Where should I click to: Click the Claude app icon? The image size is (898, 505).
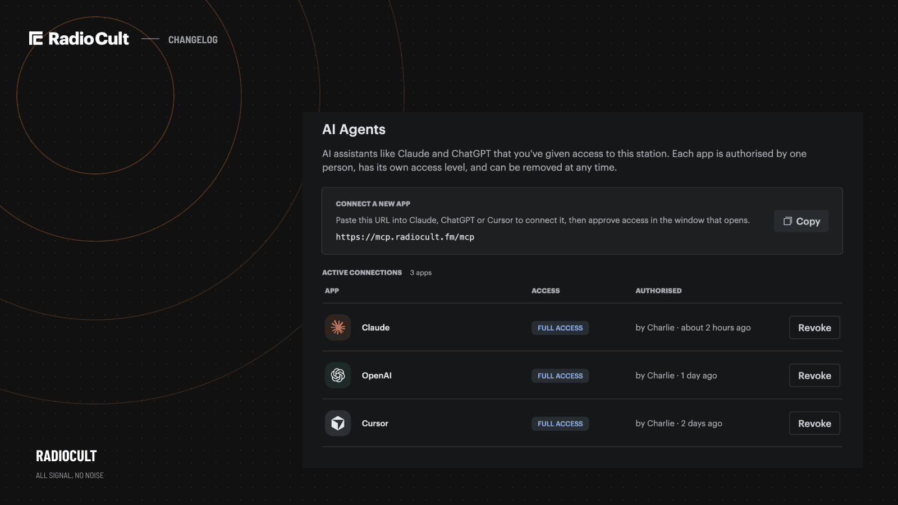pyautogui.click(x=338, y=328)
